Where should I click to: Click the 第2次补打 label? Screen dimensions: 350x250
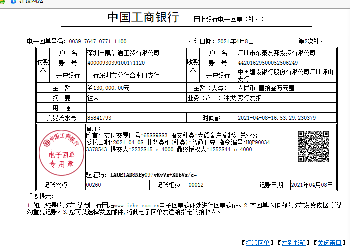312,41
